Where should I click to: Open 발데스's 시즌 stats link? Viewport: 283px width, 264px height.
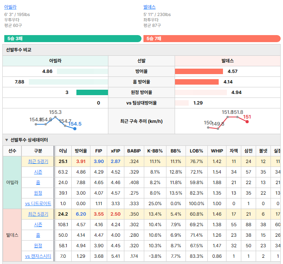coord(38,225)
